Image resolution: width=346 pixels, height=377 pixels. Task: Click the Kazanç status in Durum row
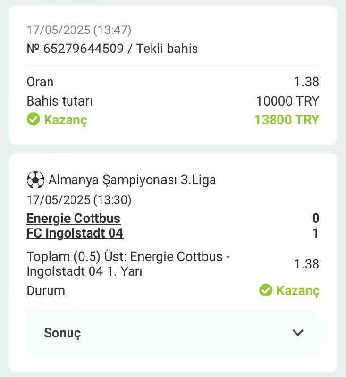coord(297,291)
